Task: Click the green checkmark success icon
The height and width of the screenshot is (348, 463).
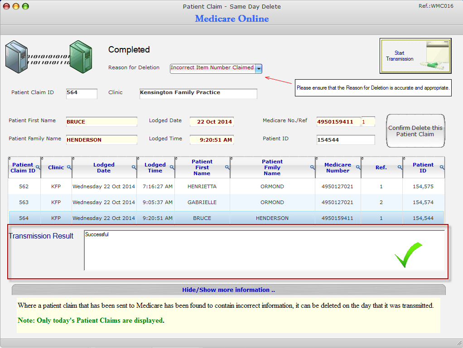Action: click(x=408, y=255)
